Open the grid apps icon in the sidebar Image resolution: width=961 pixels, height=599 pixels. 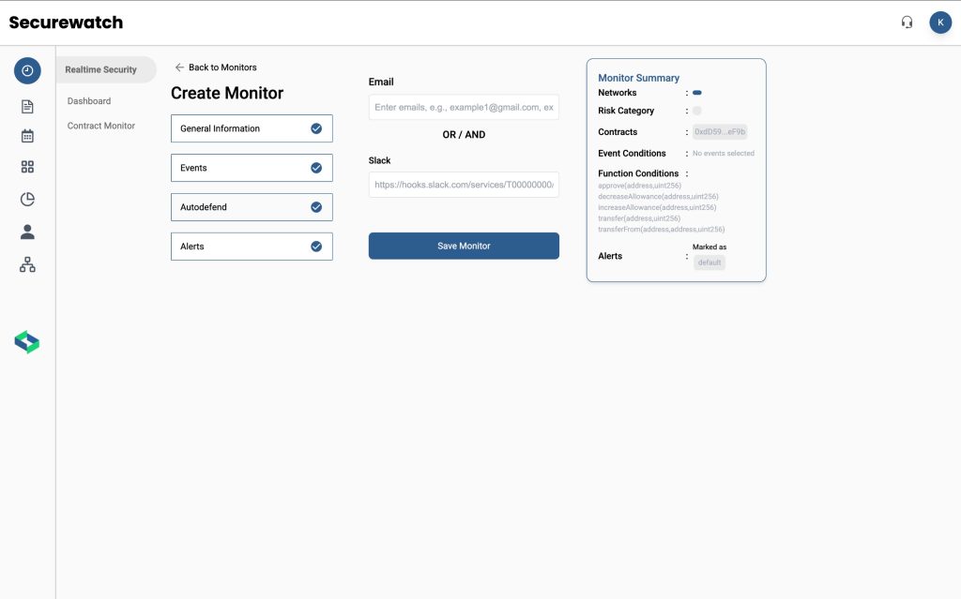point(27,167)
